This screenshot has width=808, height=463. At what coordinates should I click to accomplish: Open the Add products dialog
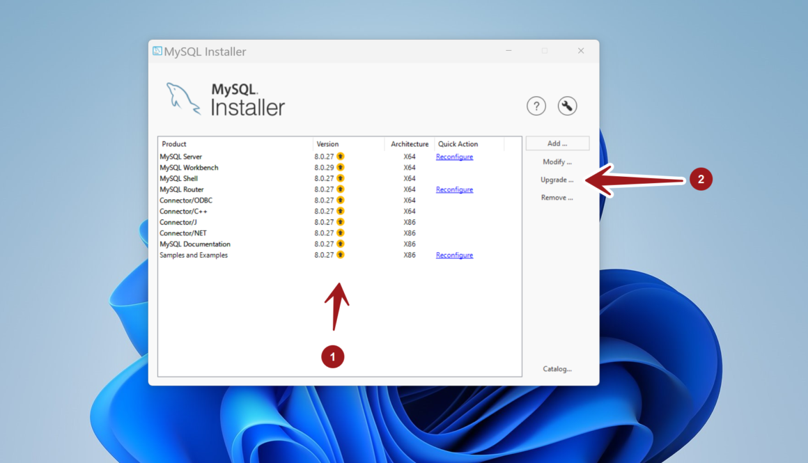tap(557, 142)
